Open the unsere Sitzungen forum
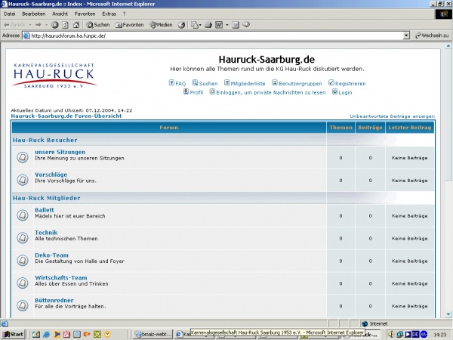Screen dimensions: 453x340 [x=60, y=152]
